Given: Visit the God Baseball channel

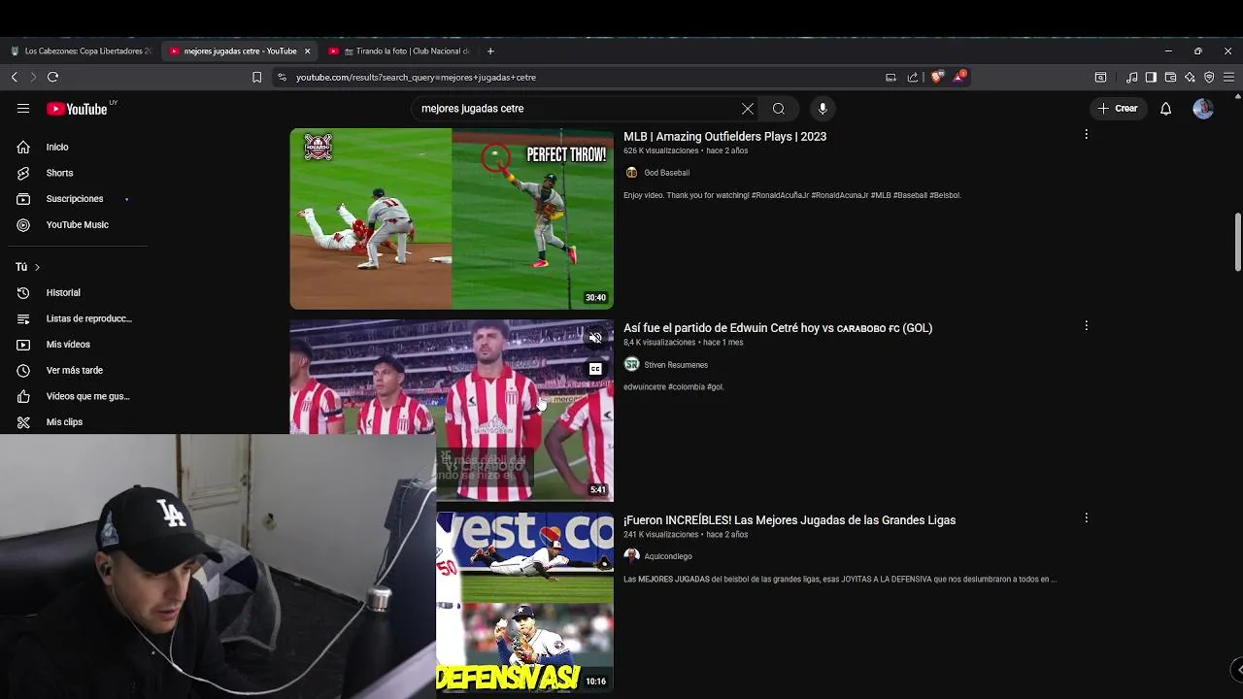Looking at the screenshot, I should pos(666,173).
